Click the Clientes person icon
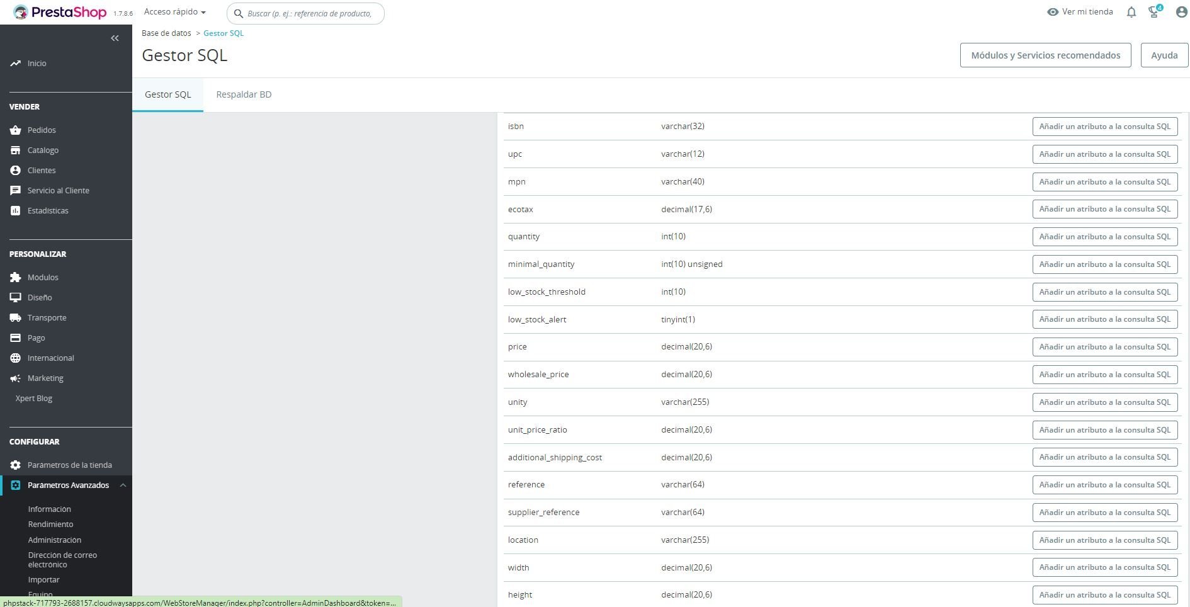 15,171
